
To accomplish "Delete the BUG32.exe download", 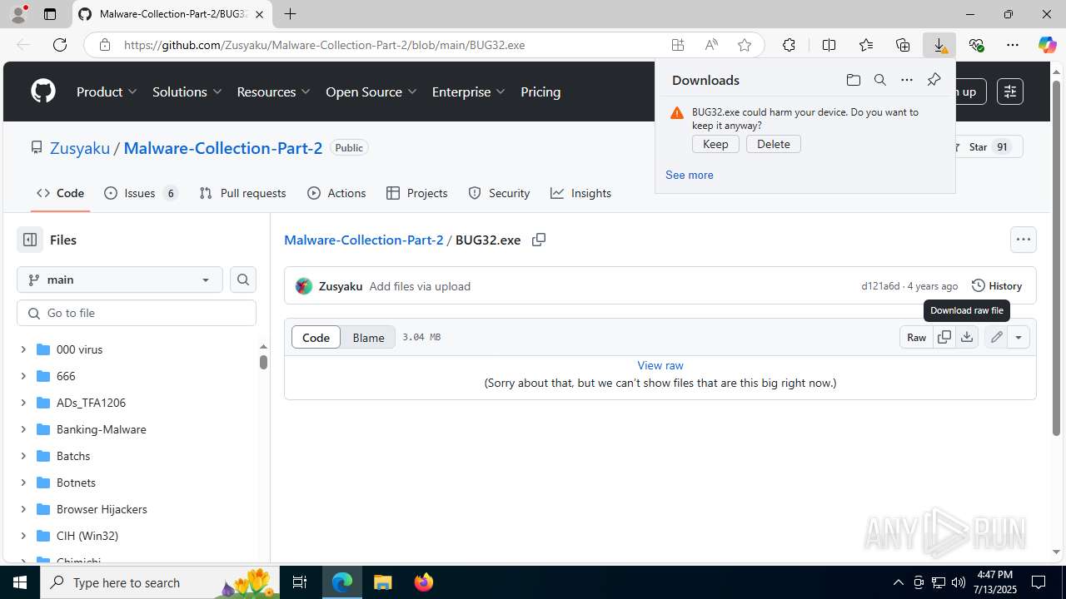I will pyautogui.click(x=774, y=144).
